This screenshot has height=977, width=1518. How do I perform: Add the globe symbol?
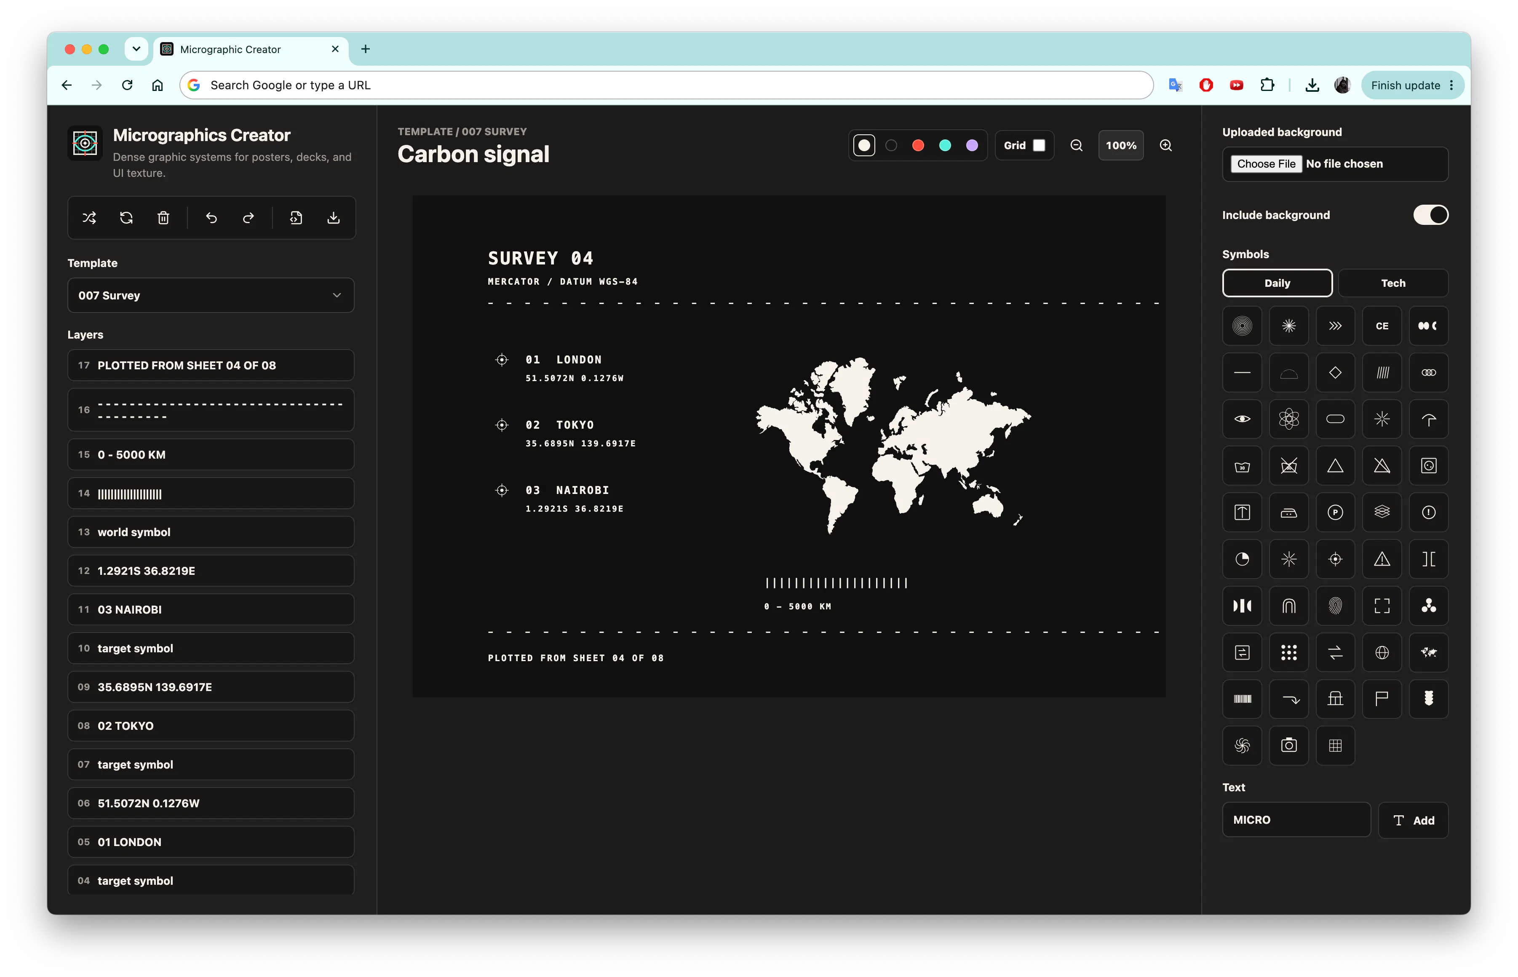[x=1382, y=652]
